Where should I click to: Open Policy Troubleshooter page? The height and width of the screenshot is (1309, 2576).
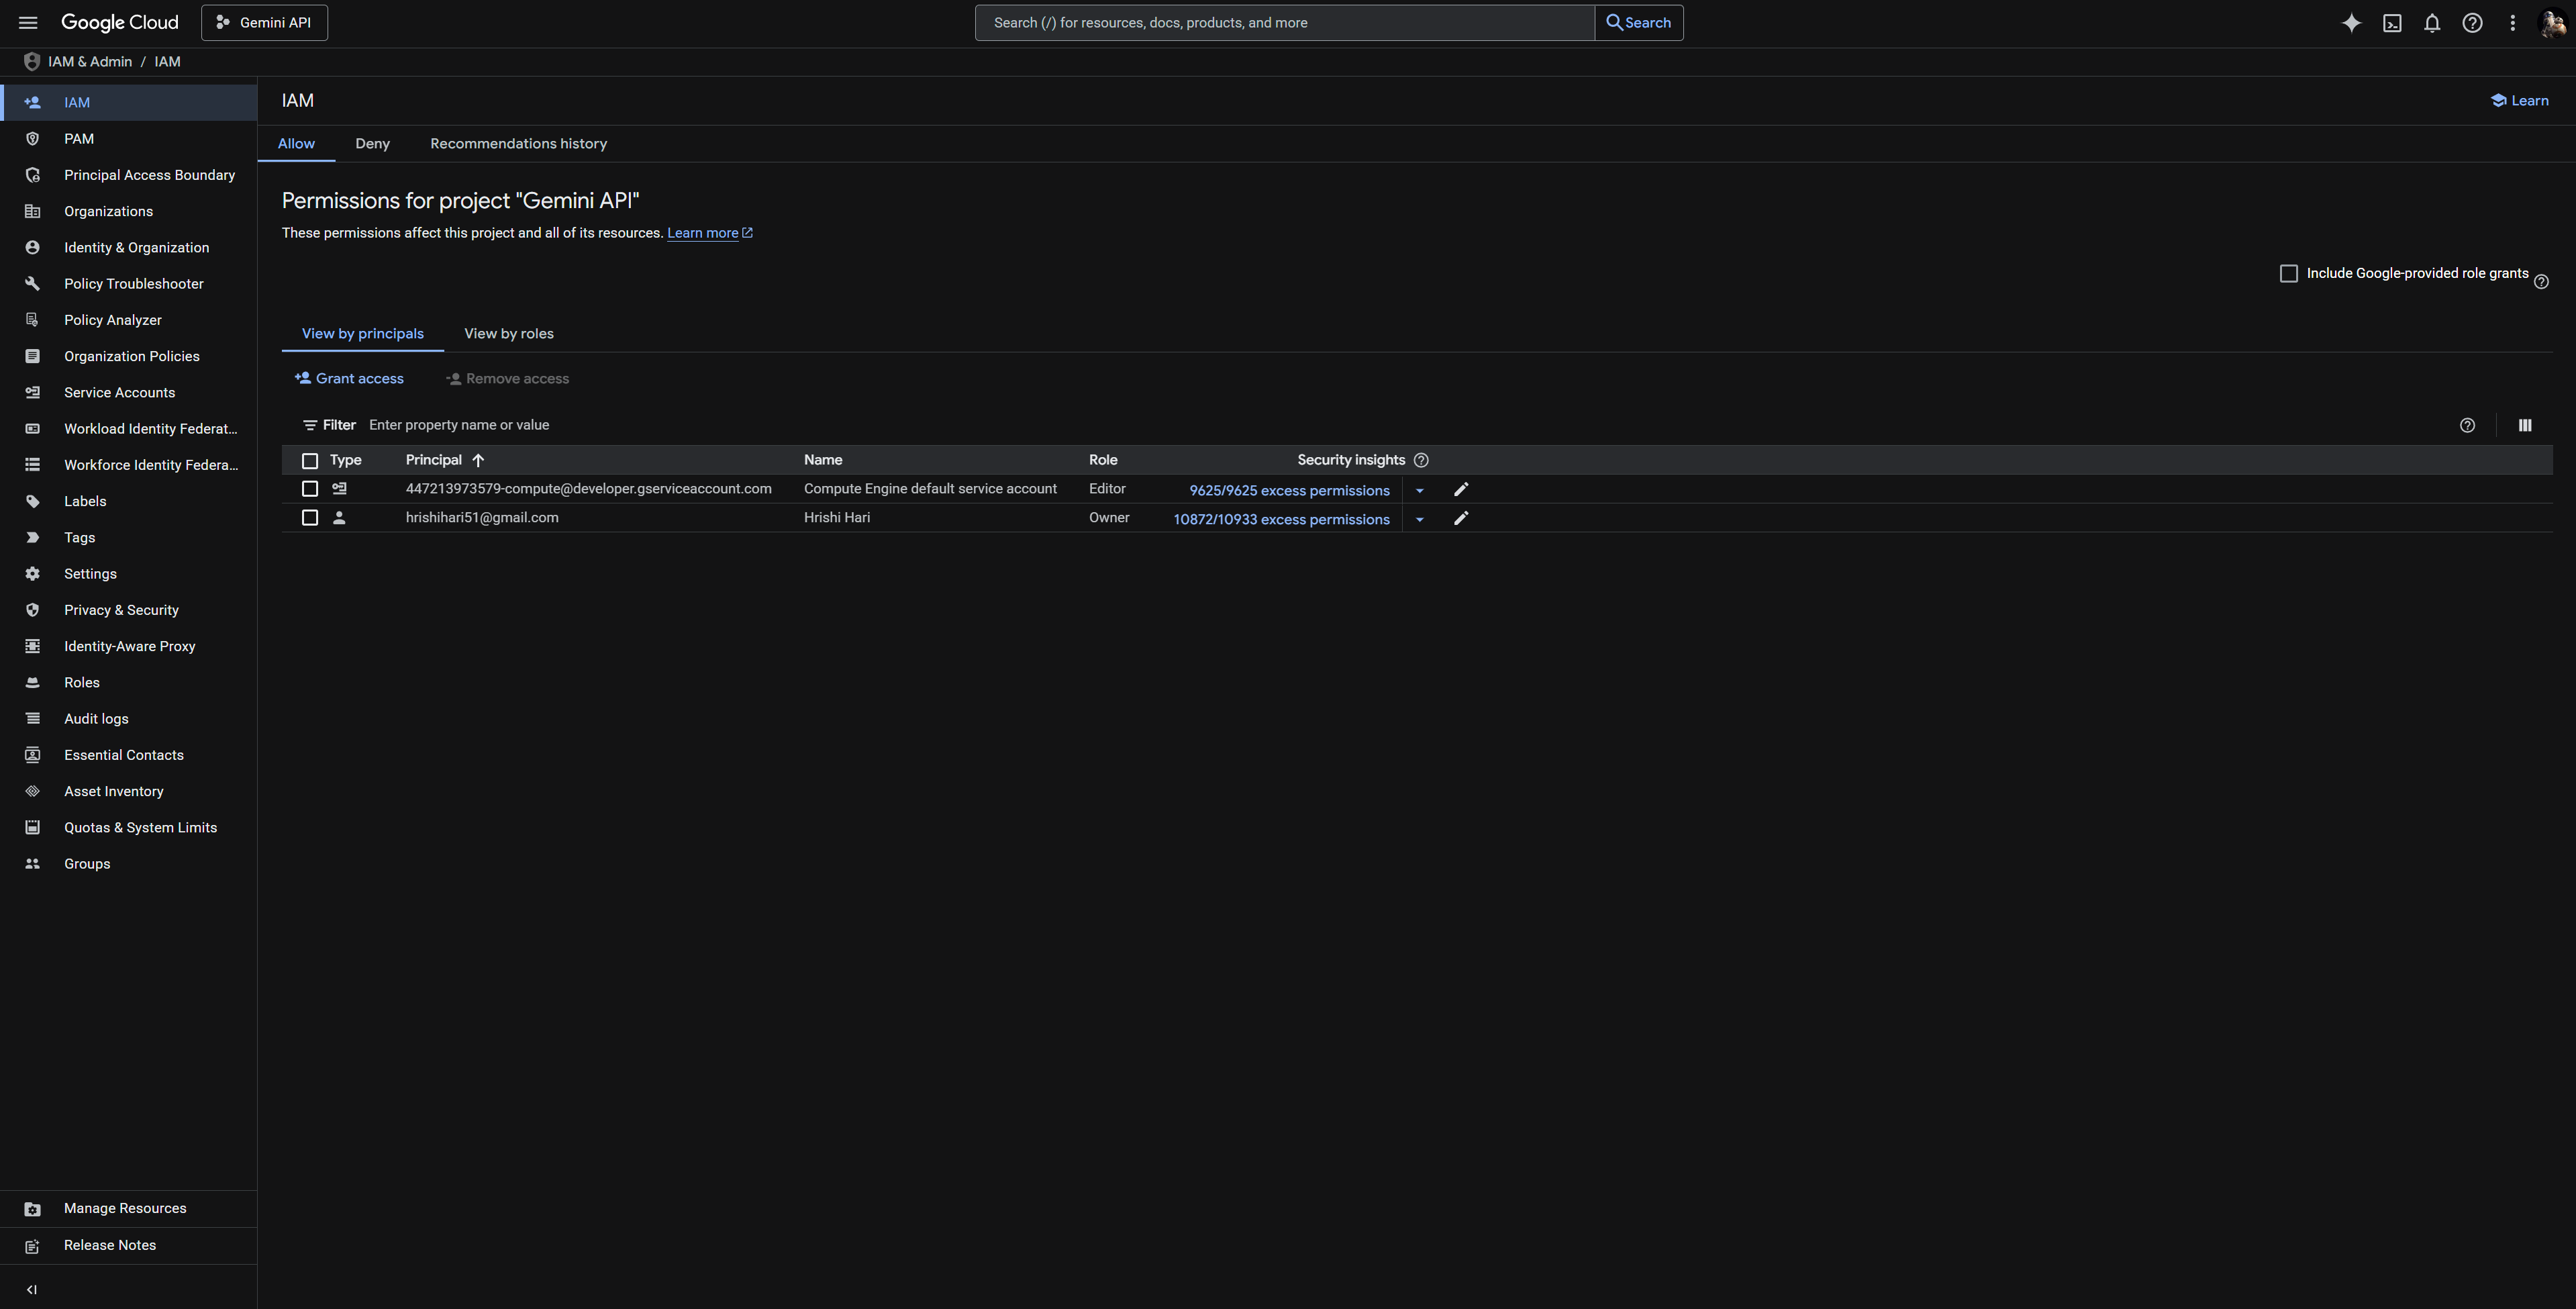[128, 284]
